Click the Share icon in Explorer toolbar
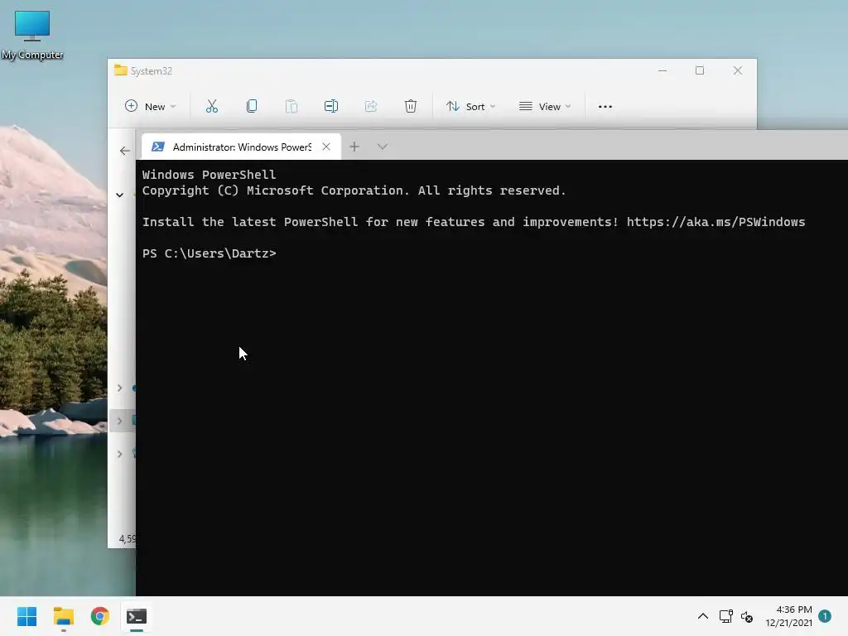Image resolution: width=848 pixels, height=636 pixels. 371,107
